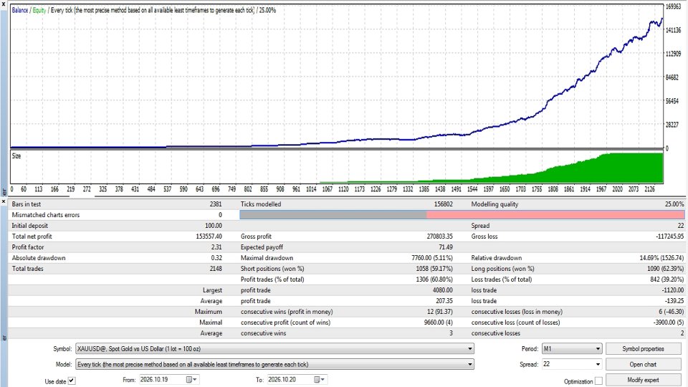
Task: Select the Absolute drawdown value 0.32
Action: click(x=216, y=258)
